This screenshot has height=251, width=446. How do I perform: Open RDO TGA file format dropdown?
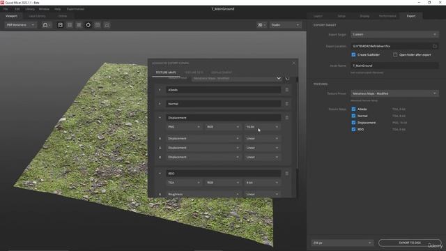coord(184,183)
